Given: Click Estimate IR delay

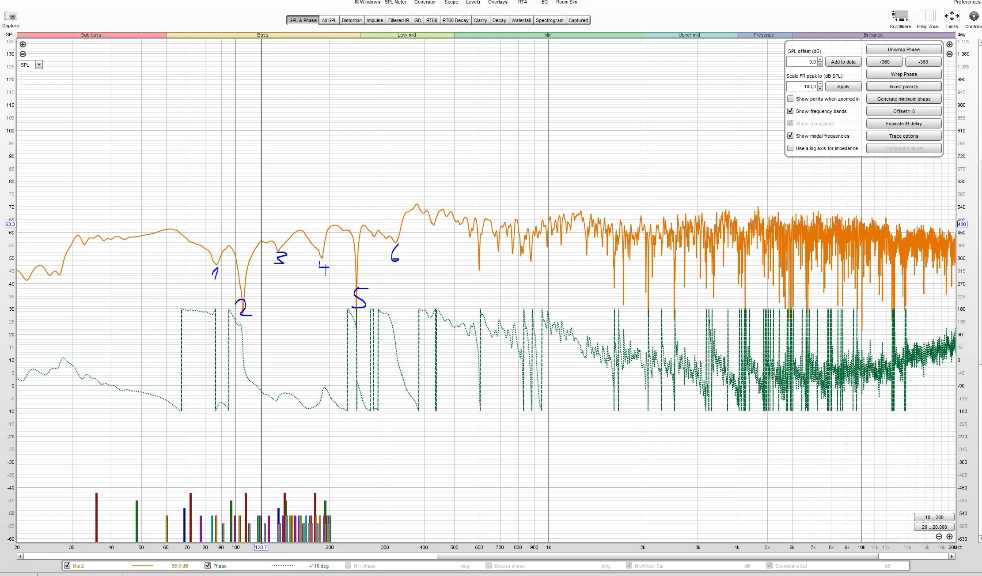Looking at the screenshot, I should click(x=904, y=124).
